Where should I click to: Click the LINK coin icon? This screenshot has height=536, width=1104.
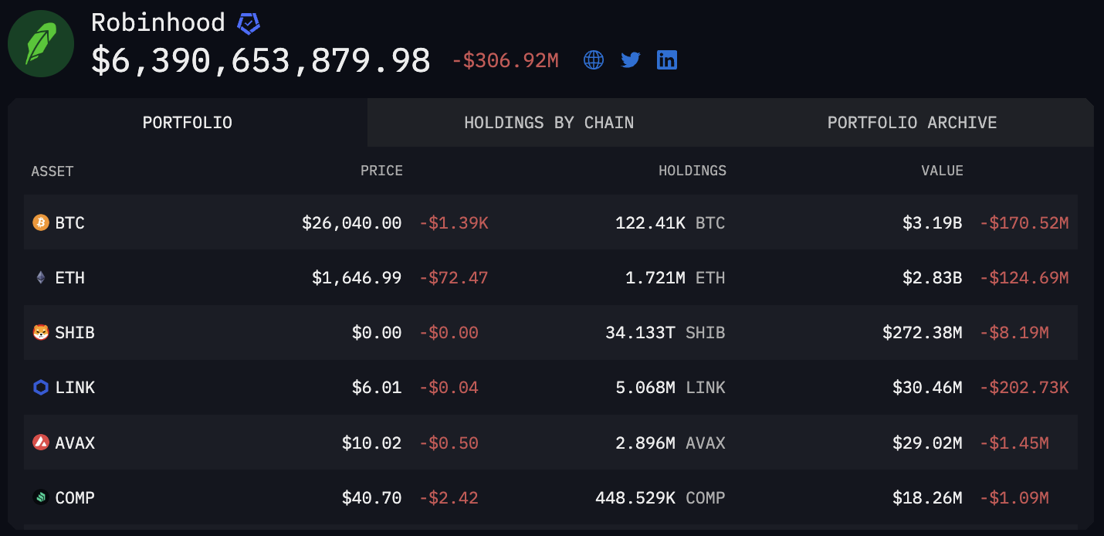(x=41, y=388)
